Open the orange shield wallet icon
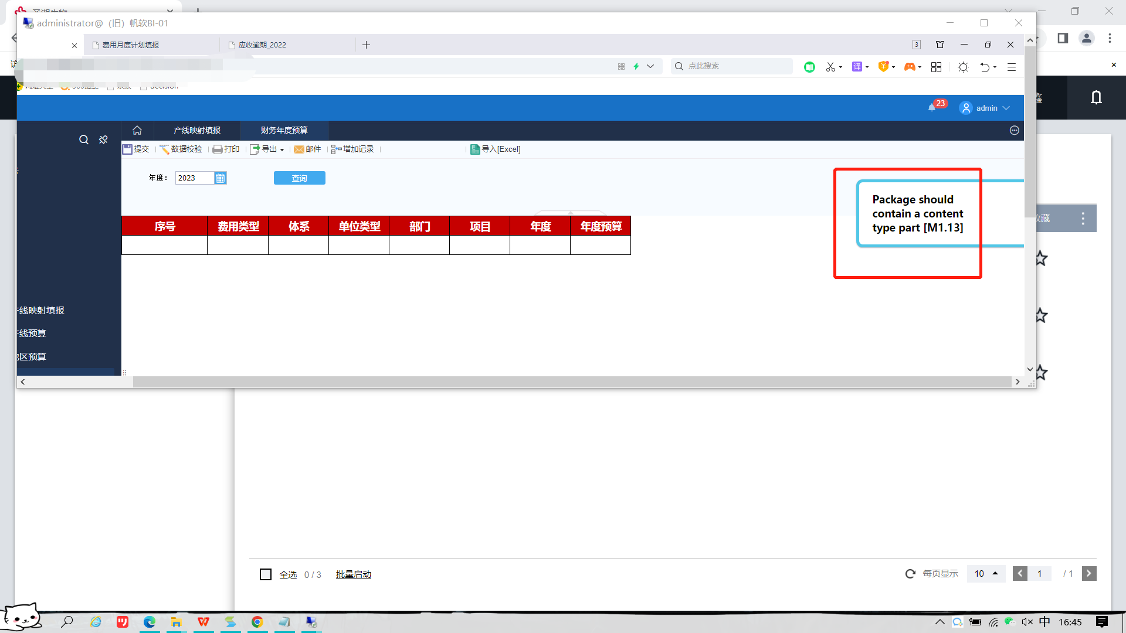Image resolution: width=1126 pixels, height=633 pixels. (x=883, y=67)
